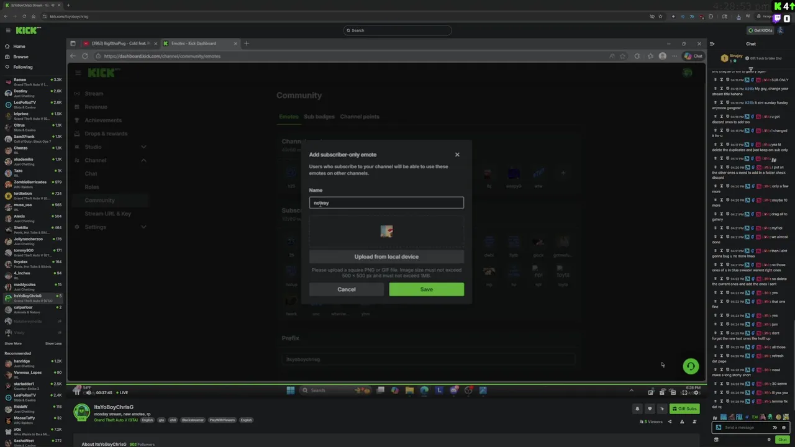Focus the emote Name input field
The width and height of the screenshot is (795, 447).
386,202
